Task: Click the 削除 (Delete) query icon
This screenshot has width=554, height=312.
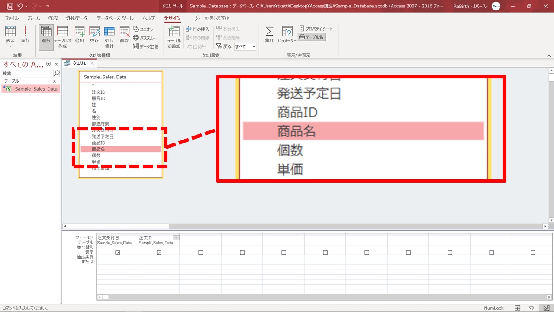Action: pyautogui.click(x=124, y=35)
